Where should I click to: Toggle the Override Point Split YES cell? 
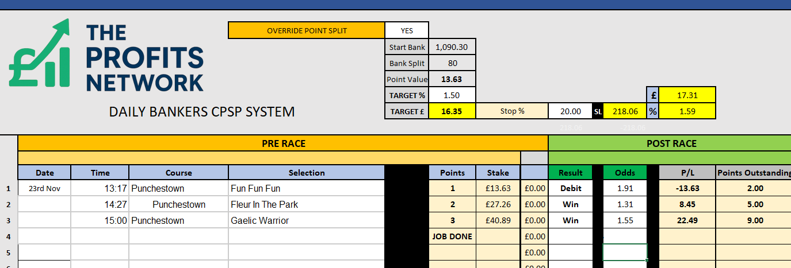406,30
